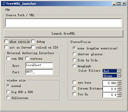Decrease Toe In value with down arrow
128x112 pixels.
click(119, 96)
